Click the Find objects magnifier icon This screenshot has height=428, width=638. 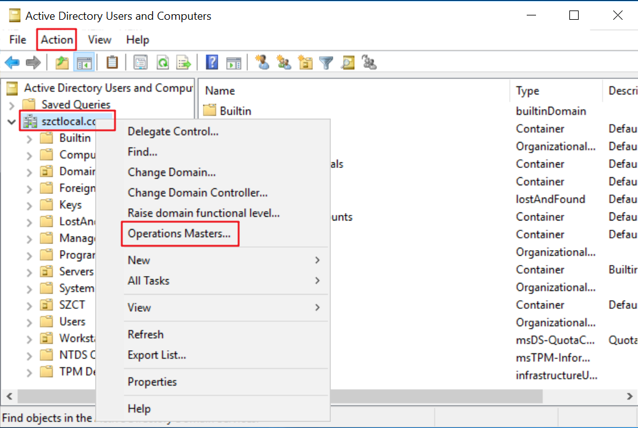tap(348, 62)
